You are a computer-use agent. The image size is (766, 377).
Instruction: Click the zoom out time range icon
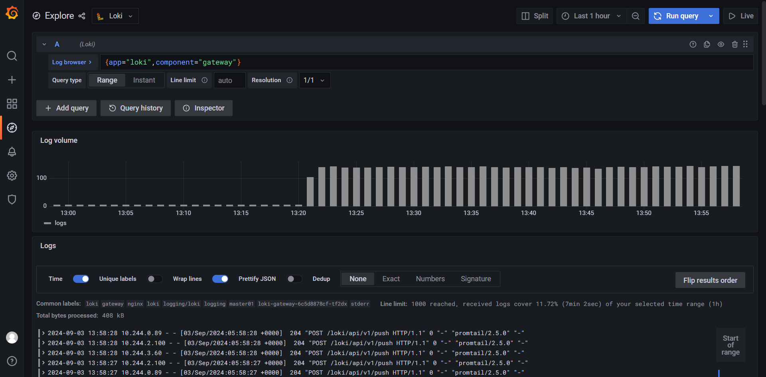pyautogui.click(x=636, y=16)
